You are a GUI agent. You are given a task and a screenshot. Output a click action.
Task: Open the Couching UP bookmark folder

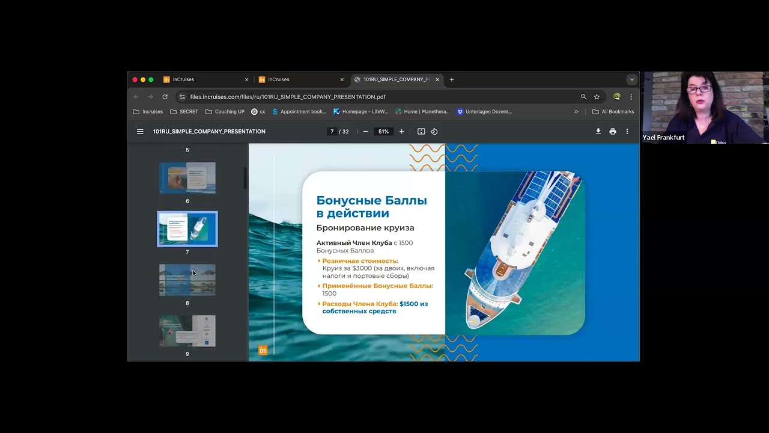(225, 112)
